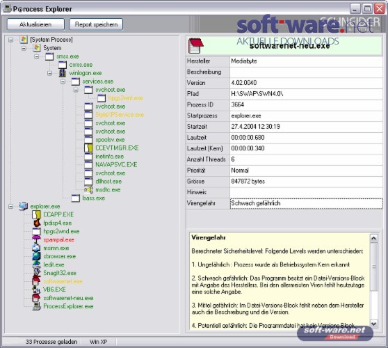Click the 33 Prozesse geladen status text
This screenshot has width=388, height=348.
pyautogui.click(x=51, y=342)
